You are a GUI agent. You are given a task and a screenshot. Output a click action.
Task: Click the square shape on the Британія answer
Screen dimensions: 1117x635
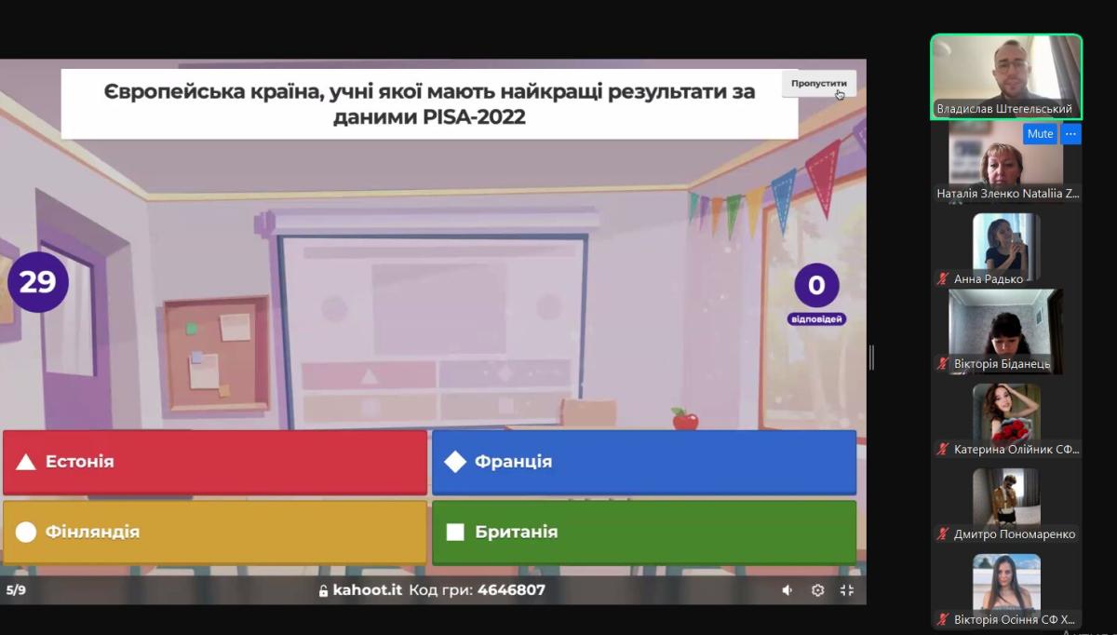[455, 533]
